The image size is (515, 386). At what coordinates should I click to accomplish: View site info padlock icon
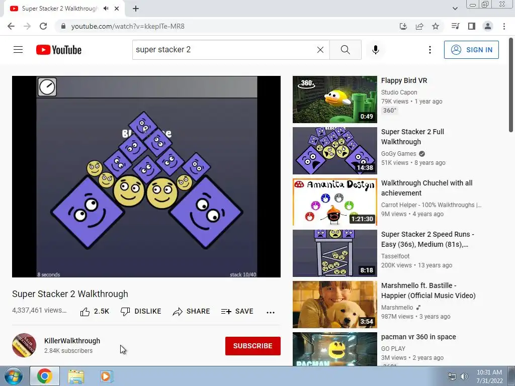click(x=63, y=26)
